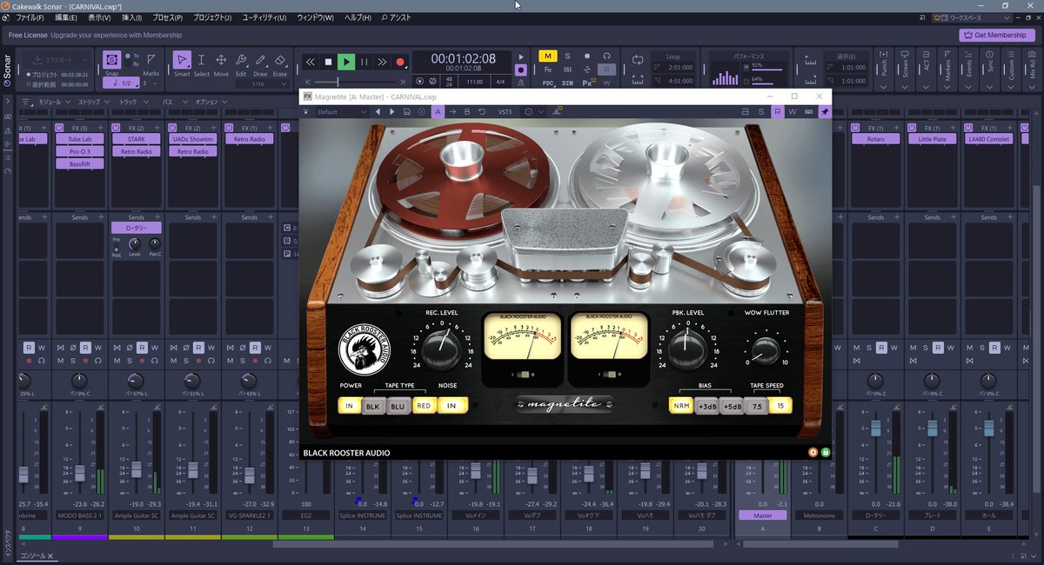Image resolution: width=1044 pixels, height=565 pixels.
Task: Click the Loop toggle icon
Action: [638, 59]
